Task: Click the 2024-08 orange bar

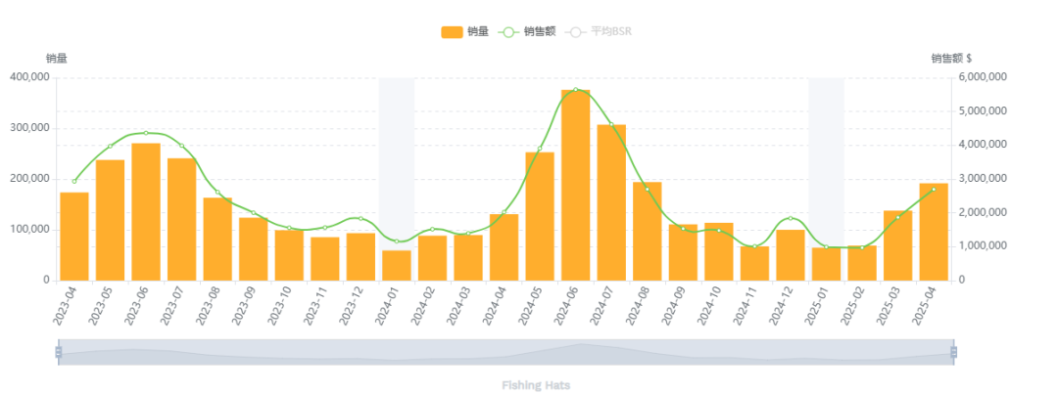Action: pos(648,232)
